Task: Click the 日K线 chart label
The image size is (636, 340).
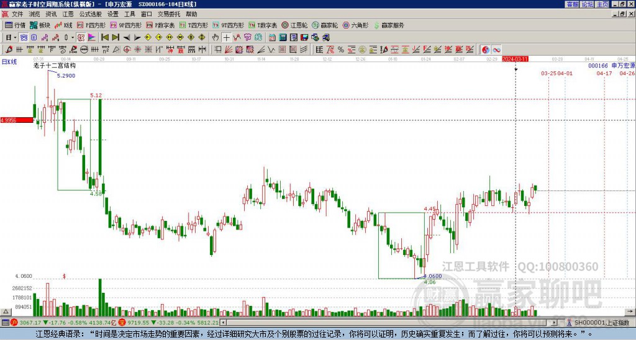Action: coord(9,62)
